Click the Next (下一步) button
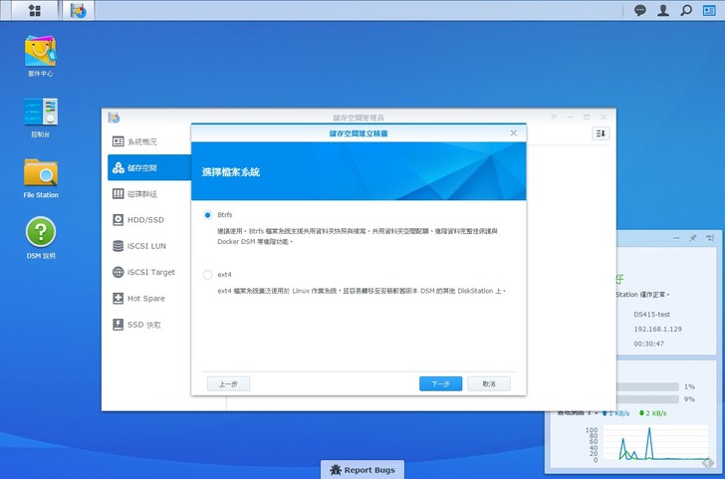 [440, 383]
